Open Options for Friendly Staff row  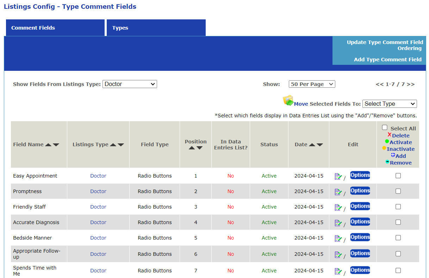point(360,206)
